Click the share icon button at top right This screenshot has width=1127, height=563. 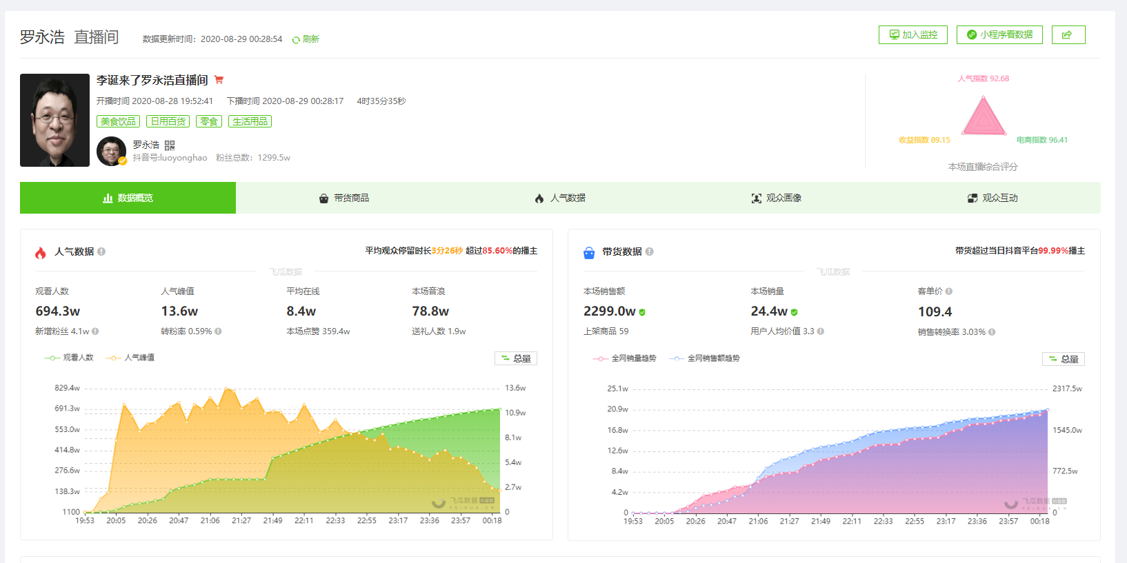(1068, 34)
